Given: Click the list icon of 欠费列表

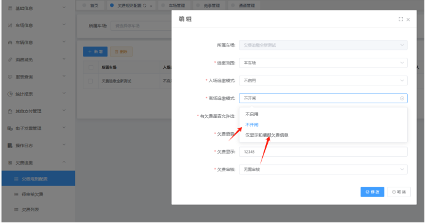Looking at the screenshot, I should [16, 209].
